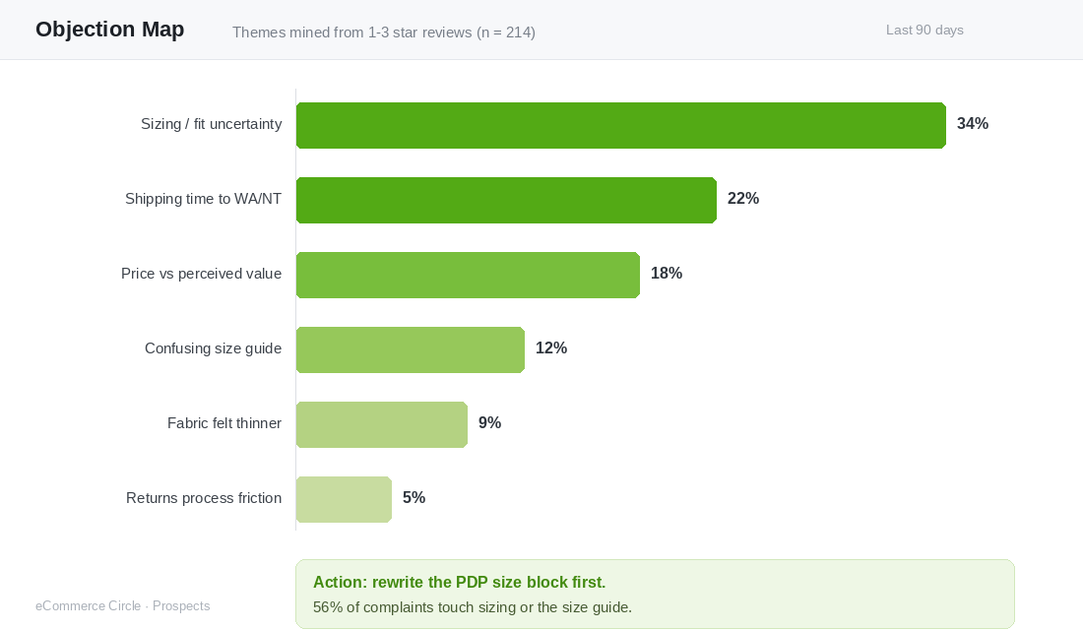Click the eCommerce Circle footer link
Image resolution: width=1083 pixels, height=630 pixels.
click(x=89, y=605)
